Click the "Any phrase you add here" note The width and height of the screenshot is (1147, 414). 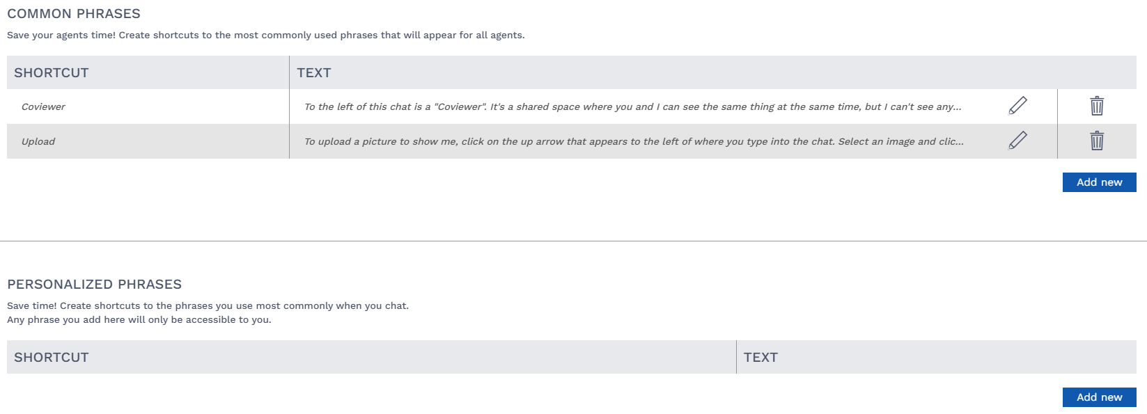pyautogui.click(x=139, y=320)
